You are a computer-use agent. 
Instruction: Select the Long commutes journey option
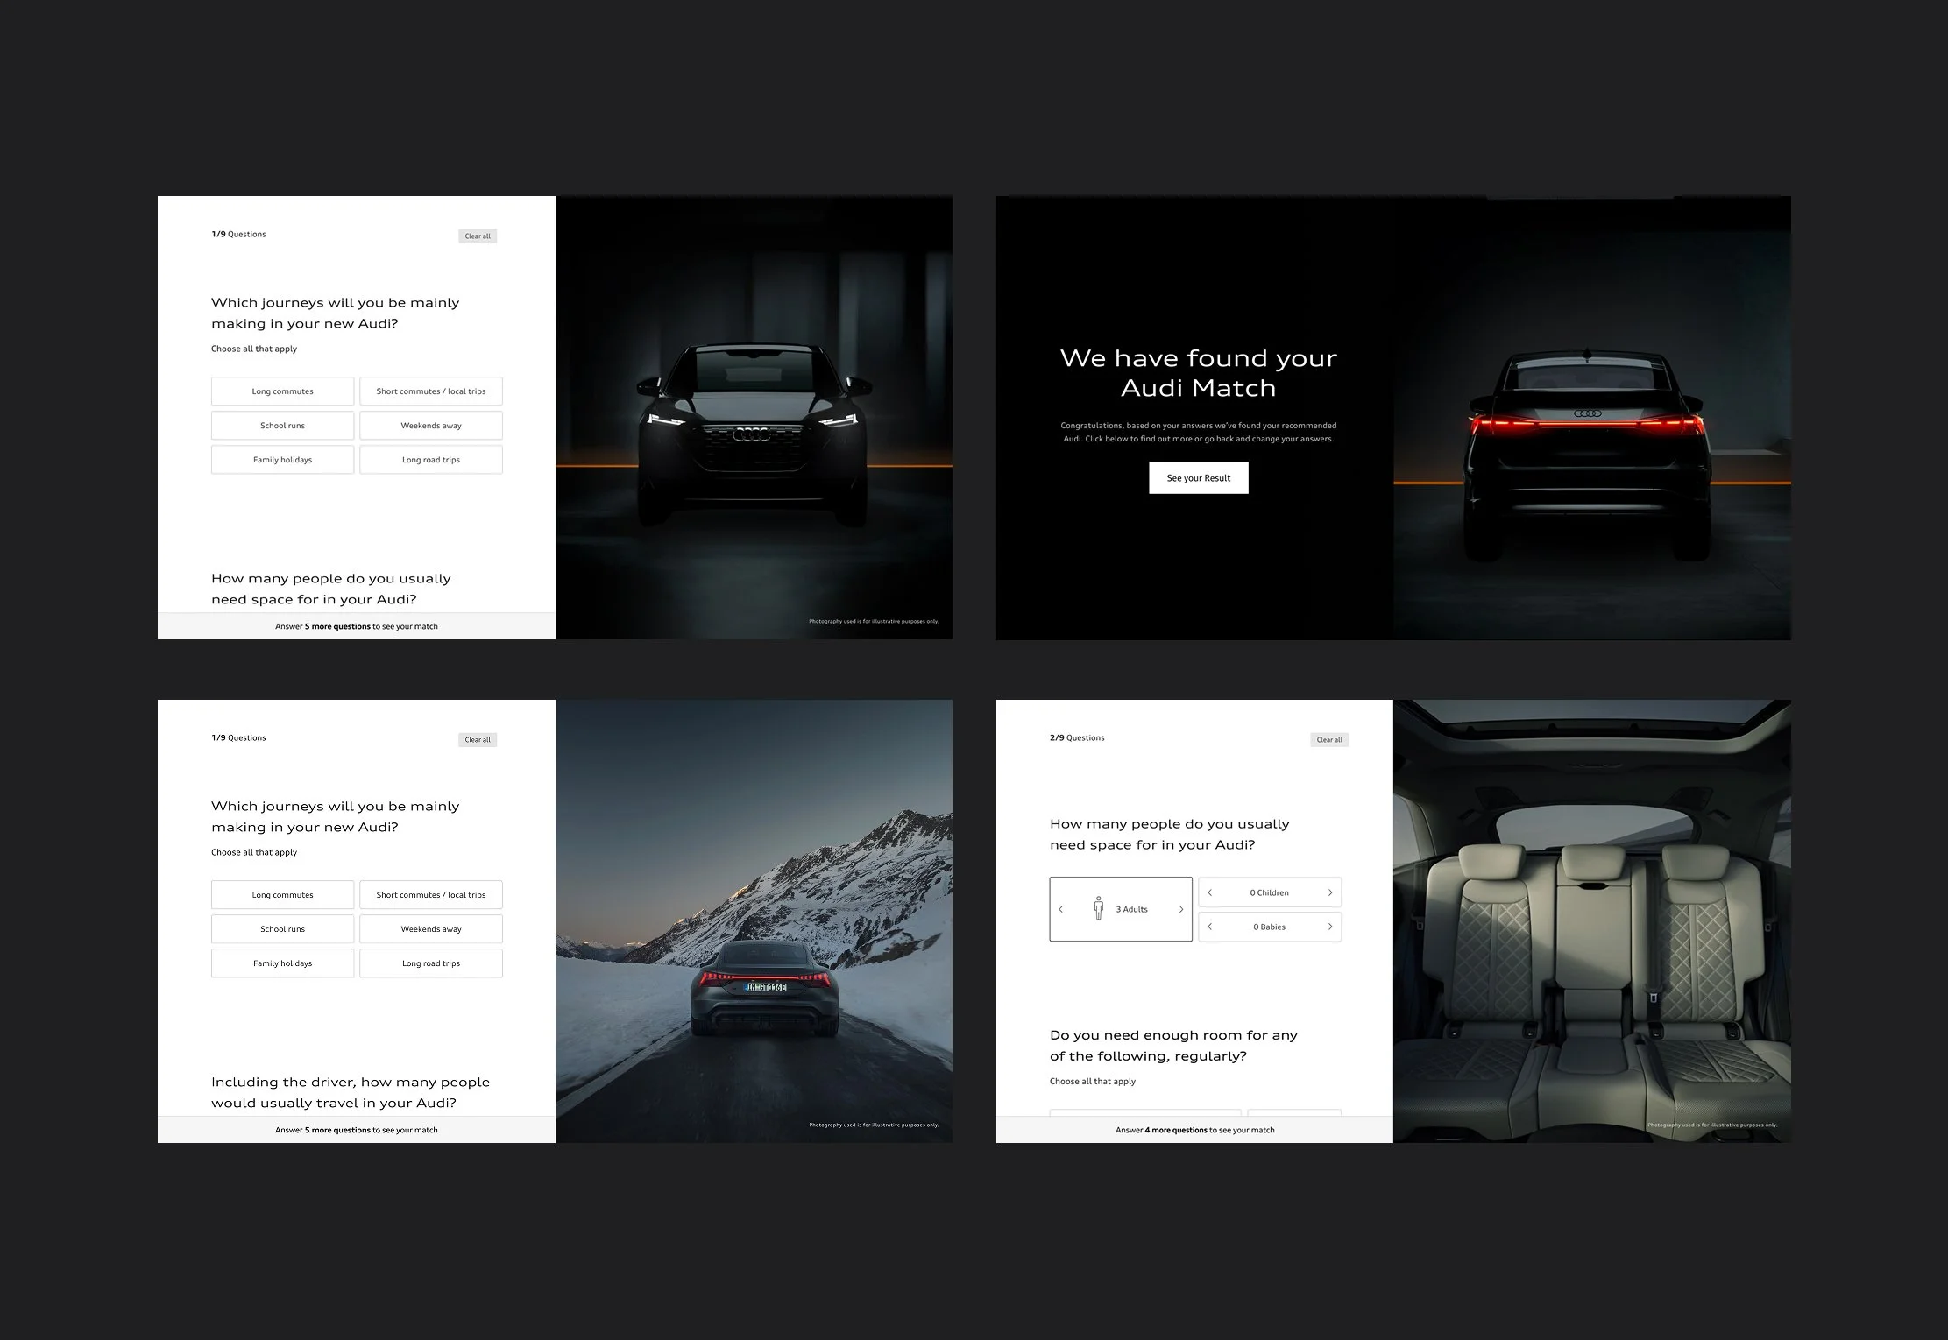[x=282, y=391]
